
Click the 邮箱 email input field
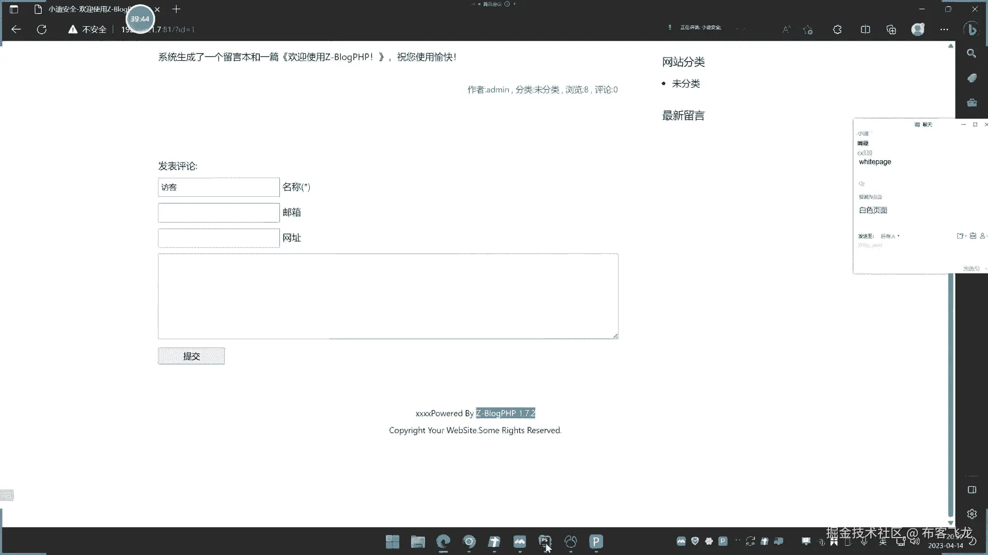pyautogui.click(x=218, y=213)
